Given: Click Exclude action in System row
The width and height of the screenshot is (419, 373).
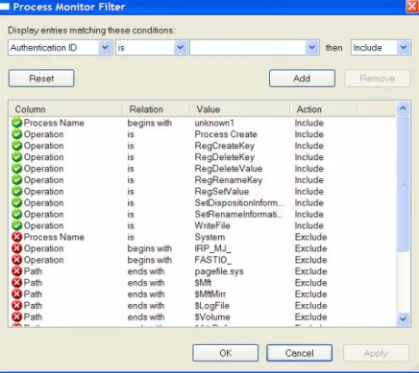Looking at the screenshot, I should (x=310, y=237).
